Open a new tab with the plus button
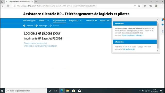Viewport: 165px width, 93px height. click(36, 2)
